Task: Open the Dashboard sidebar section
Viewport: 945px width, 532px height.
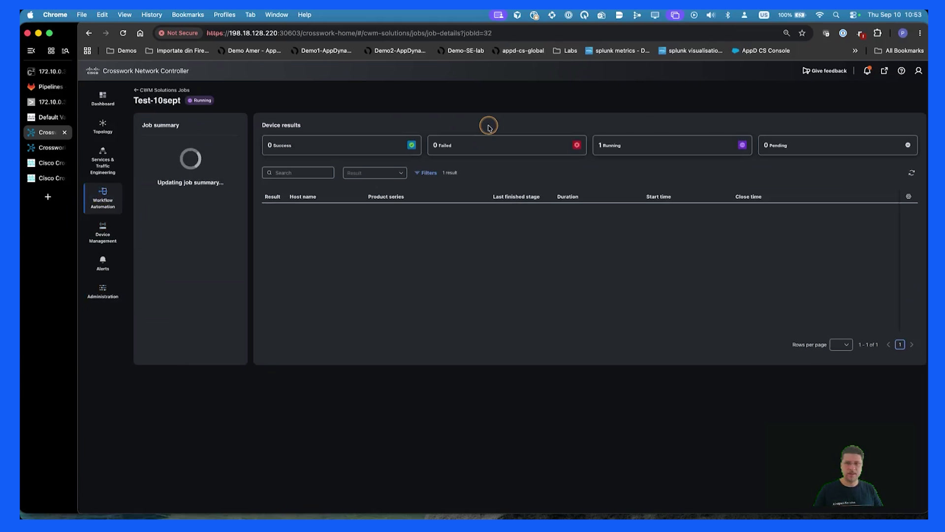Action: [102, 99]
